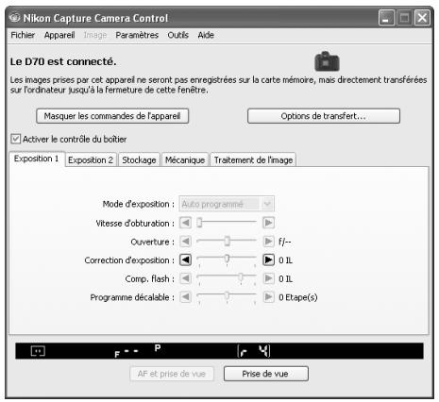Switch to the Mécanique tab
Screen dimensions: 439x402
point(185,159)
